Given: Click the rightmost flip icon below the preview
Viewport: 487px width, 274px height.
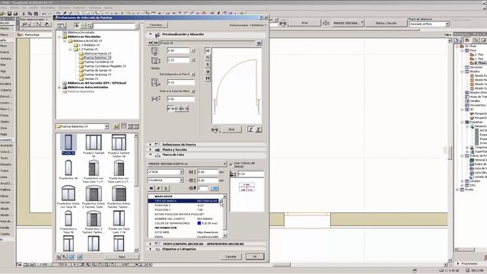Looking at the screenshot, I should (x=258, y=129).
